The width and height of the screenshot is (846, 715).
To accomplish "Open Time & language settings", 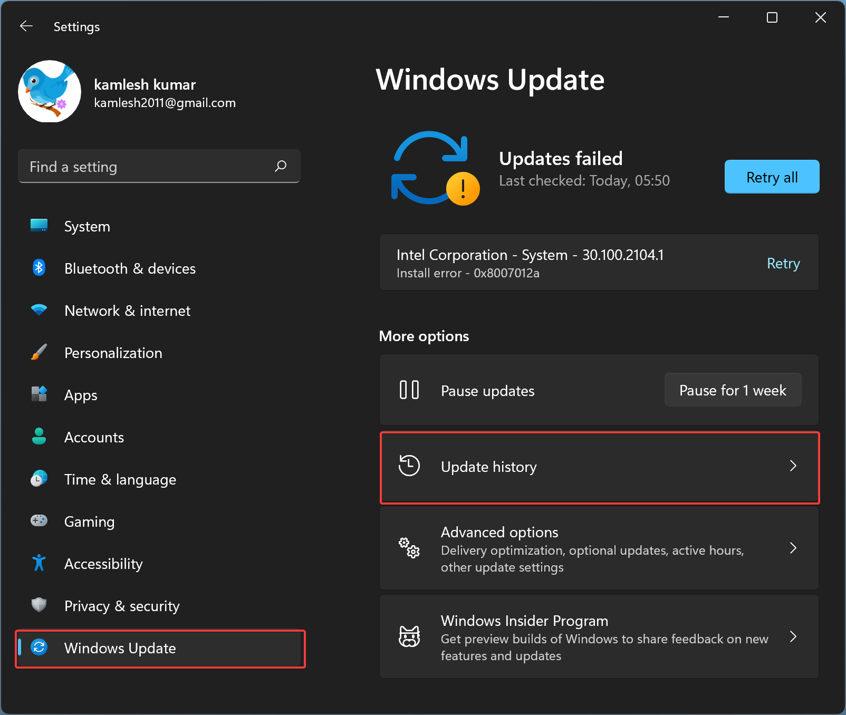I will [159, 479].
